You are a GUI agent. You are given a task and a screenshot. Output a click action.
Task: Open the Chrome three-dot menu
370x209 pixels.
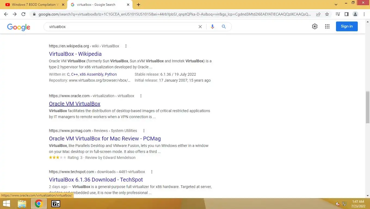(x=364, y=14)
